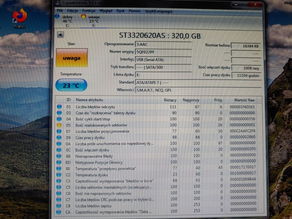Click status icon for attribute 0C Ilość włączeń dysku
292x219 pixels.
59,150
